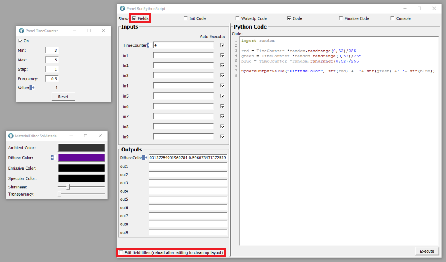This screenshot has height=262, width=446.
Task: Open the purple Diffuse Color swatch
Action: pyautogui.click(x=81, y=158)
